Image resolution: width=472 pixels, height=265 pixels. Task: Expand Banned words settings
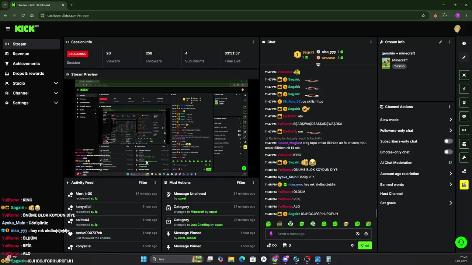tap(451, 184)
